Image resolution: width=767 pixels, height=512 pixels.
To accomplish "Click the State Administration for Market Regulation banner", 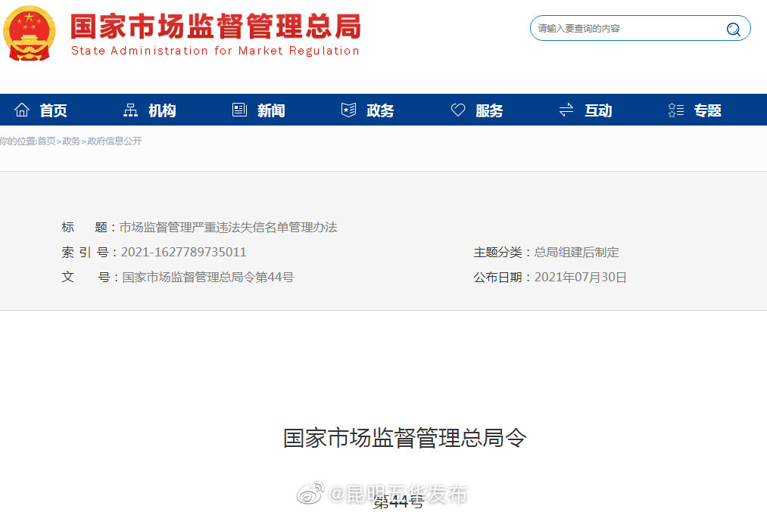I will pos(217,33).
